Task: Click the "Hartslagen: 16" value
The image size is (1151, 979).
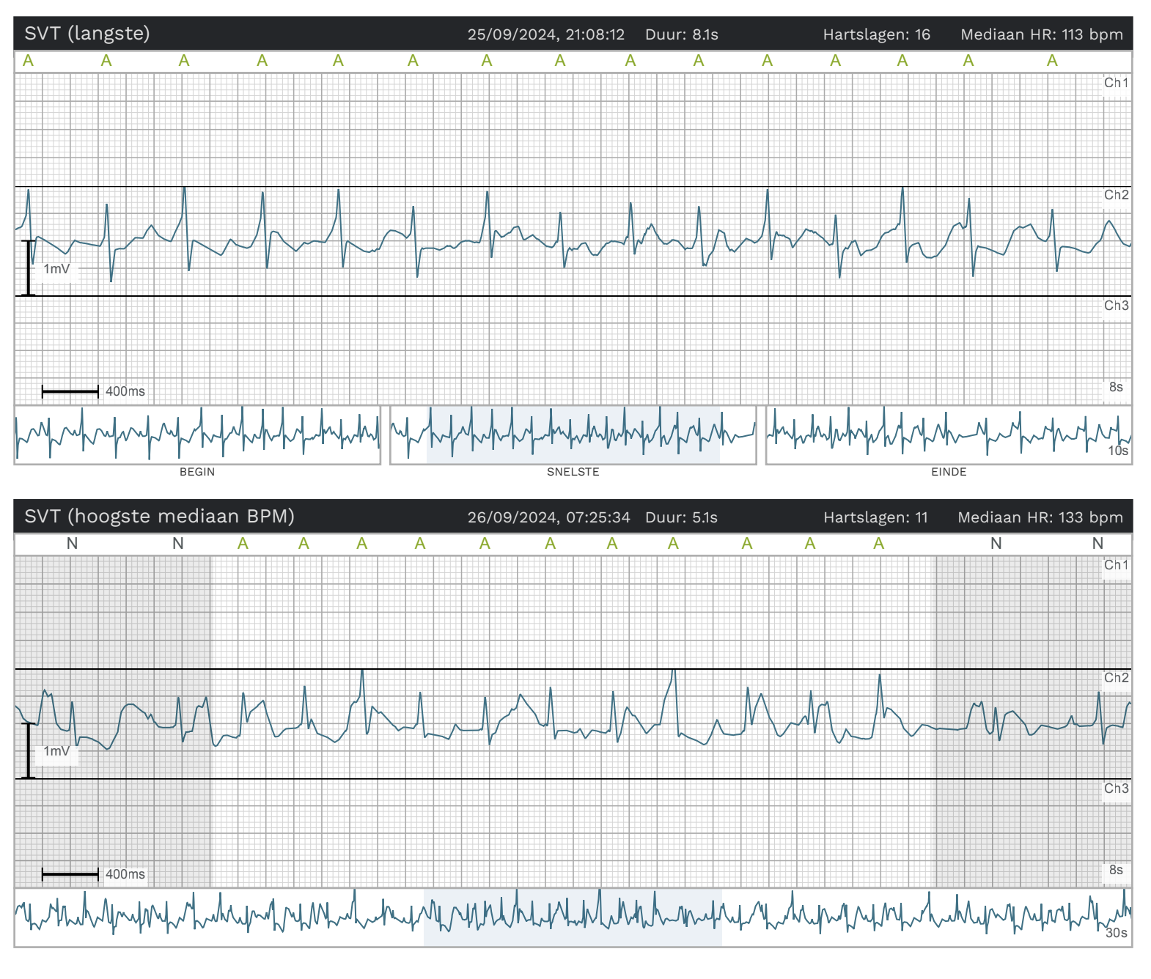Action: (877, 34)
